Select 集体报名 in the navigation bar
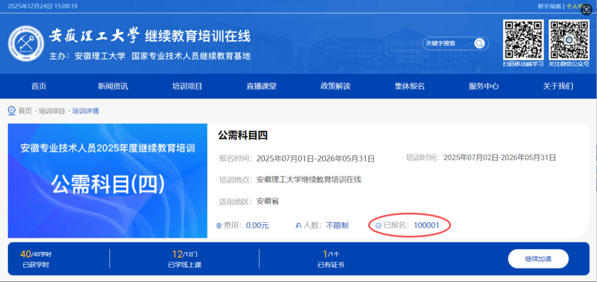 click(x=410, y=86)
